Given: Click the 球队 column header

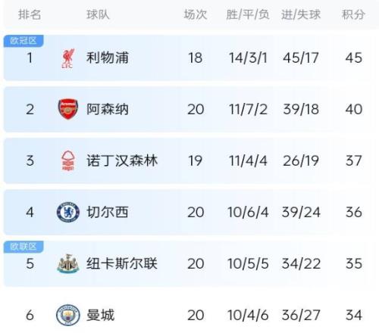Looking at the screenshot, I should pyautogui.click(x=98, y=14).
